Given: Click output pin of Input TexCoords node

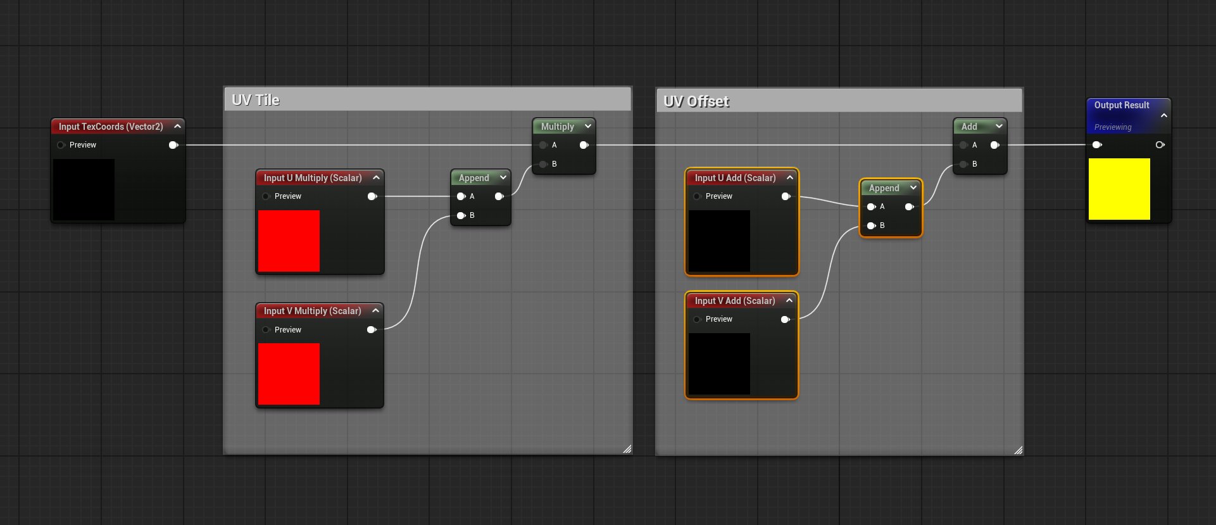Looking at the screenshot, I should 173,145.
